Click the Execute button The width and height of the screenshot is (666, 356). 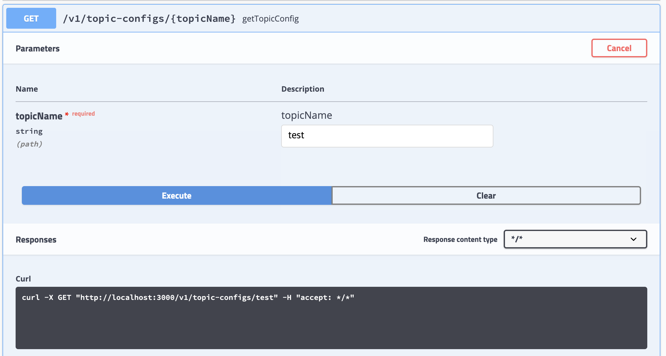click(x=177, y=195)
